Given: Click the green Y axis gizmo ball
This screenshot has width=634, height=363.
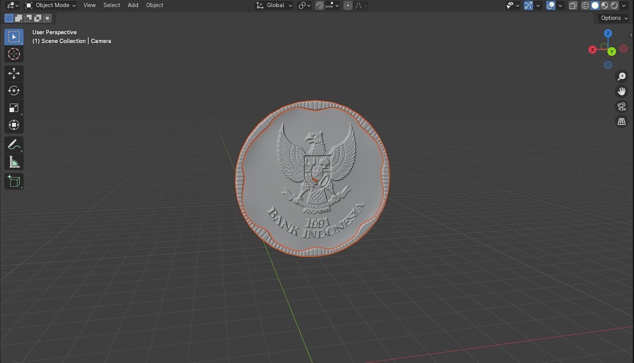Looking at the screenshot, I should 612,51.
